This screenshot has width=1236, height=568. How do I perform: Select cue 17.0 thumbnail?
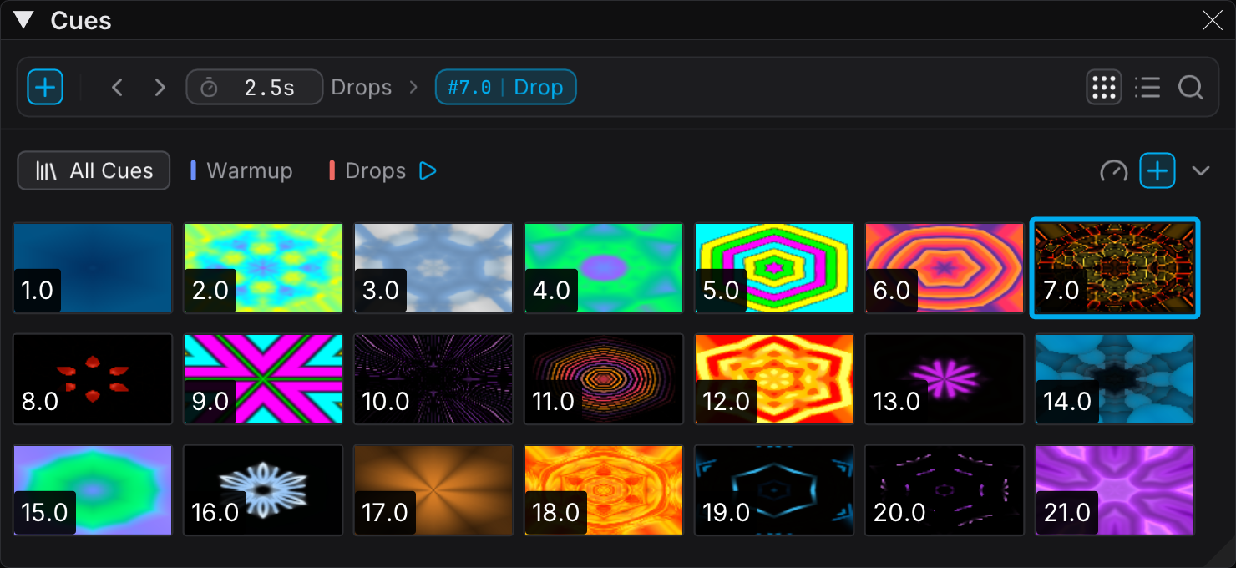[433, 489]
